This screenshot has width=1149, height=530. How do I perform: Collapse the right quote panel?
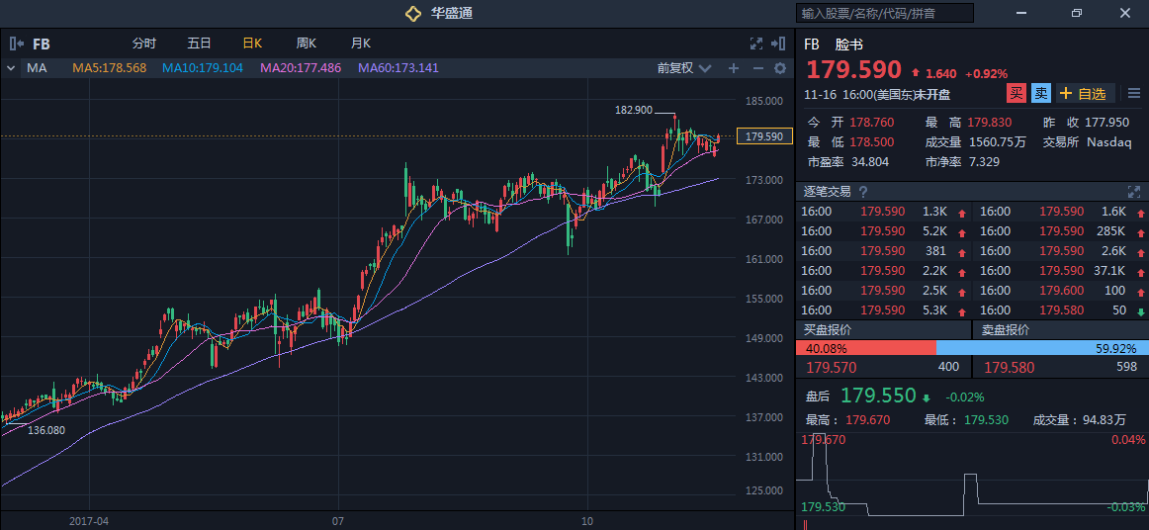coord(779,44)
